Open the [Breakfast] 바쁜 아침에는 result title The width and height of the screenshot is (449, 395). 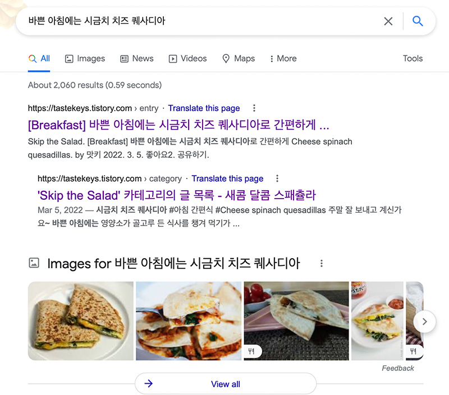tap(178, 125)
